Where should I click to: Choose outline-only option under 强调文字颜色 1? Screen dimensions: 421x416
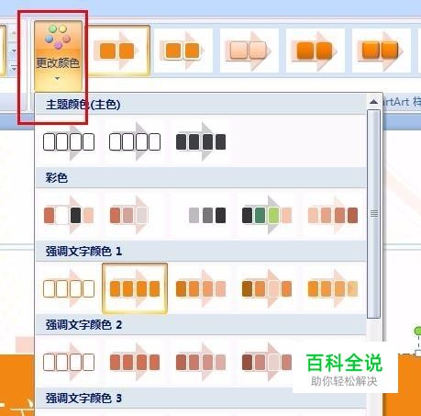tap(69, 288)
